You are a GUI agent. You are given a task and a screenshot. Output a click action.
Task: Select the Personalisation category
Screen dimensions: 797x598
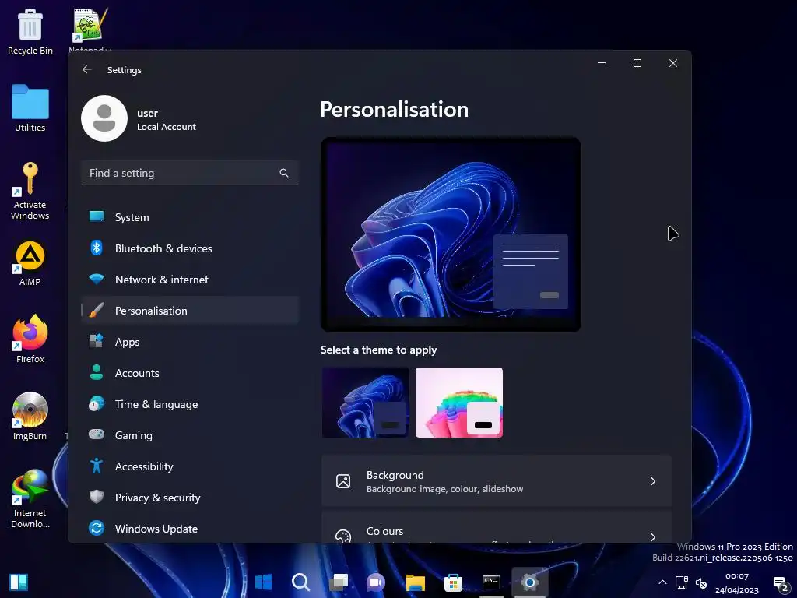pos(190,310)
